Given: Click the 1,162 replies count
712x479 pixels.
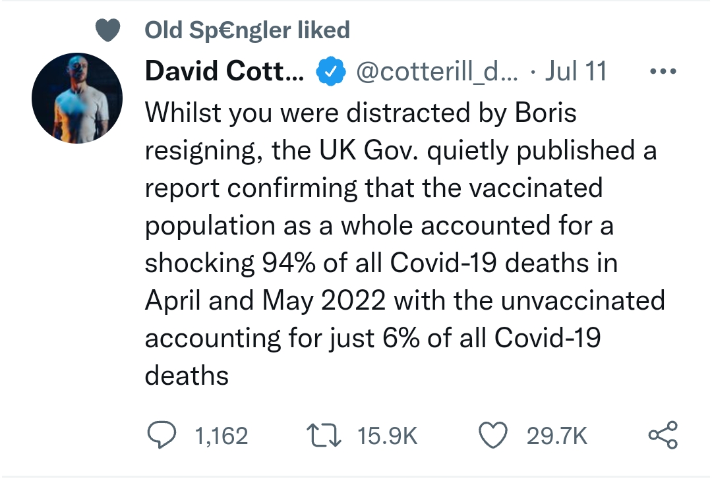Looking at the screenshot, I should pos(221,436).
